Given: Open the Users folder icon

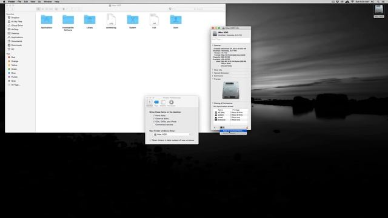Looking at the screenshot, I should click(176, 19).
